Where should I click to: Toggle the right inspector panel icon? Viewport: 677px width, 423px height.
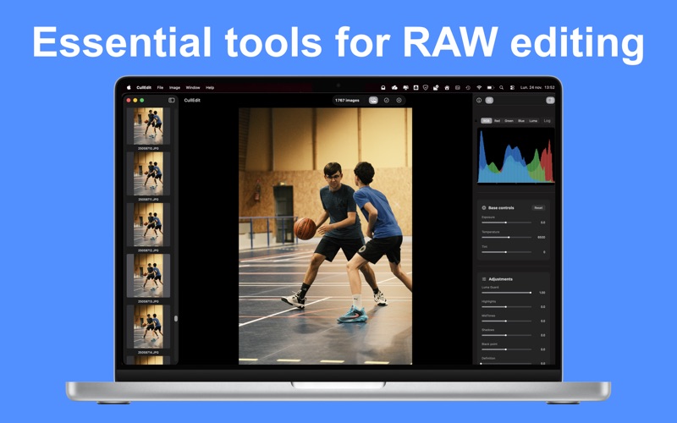[550, 100]
